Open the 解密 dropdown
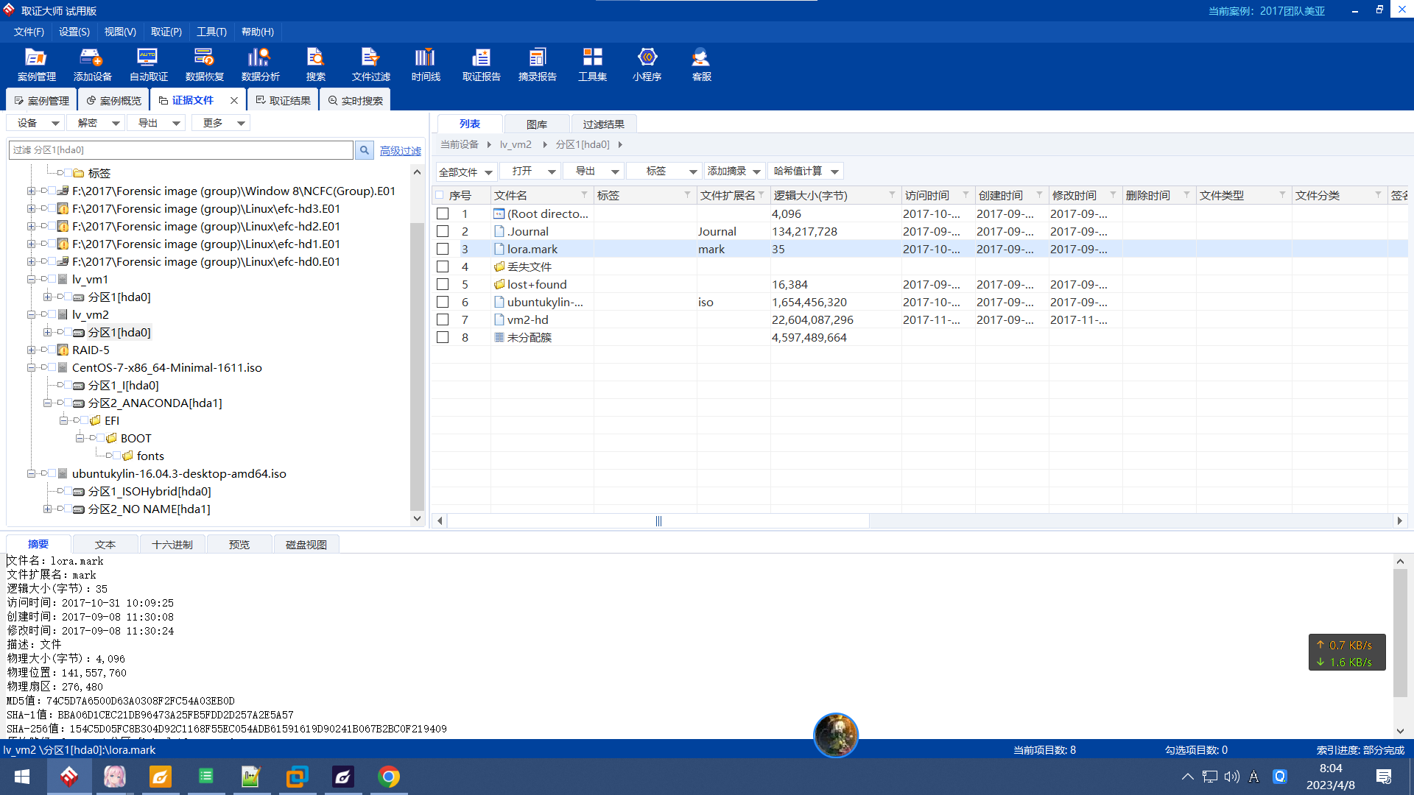This screenshot has height=795, width=1414. (96, 123)
